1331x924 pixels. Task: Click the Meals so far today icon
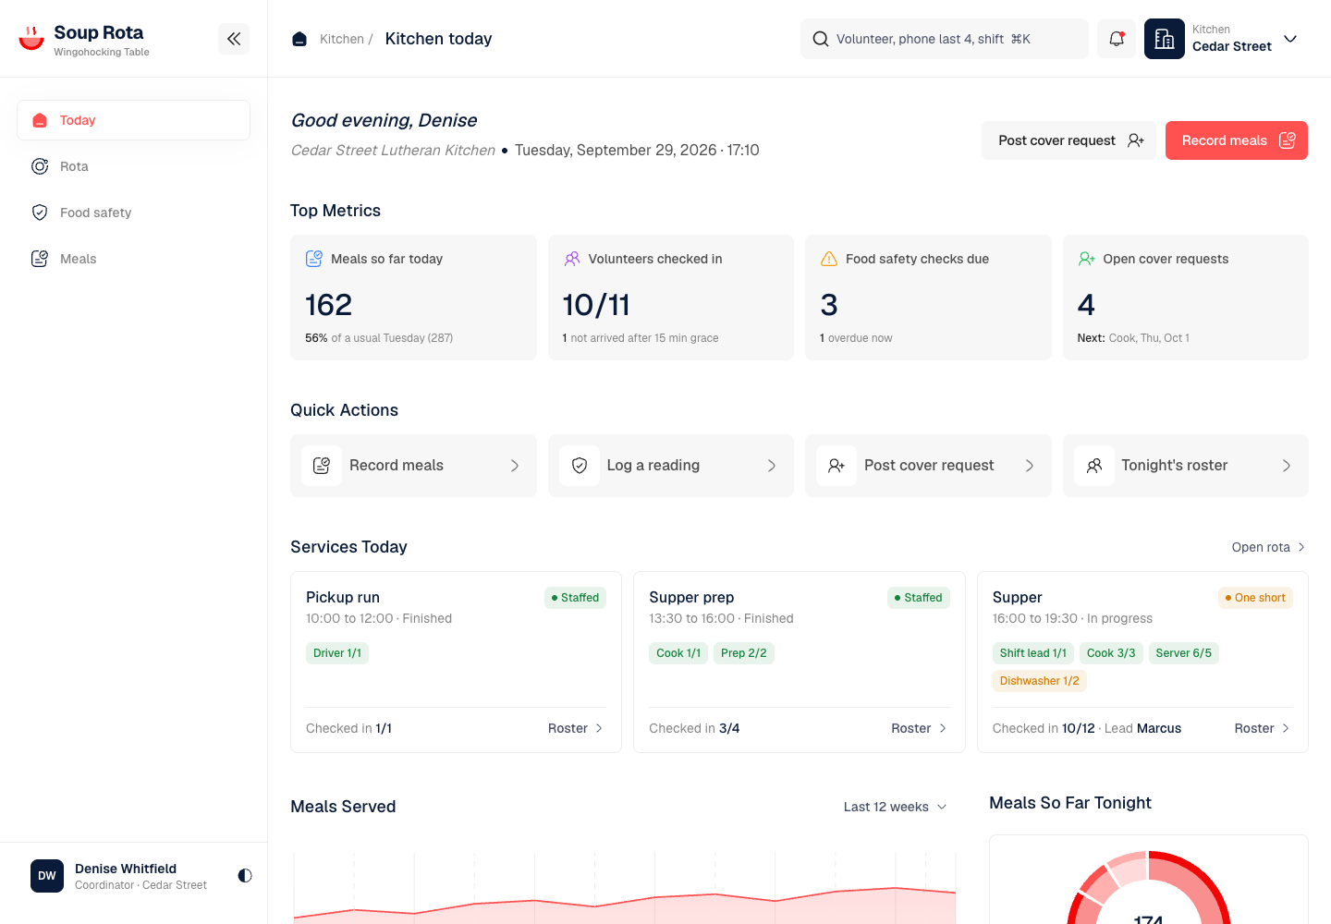(x=314, y=259)
